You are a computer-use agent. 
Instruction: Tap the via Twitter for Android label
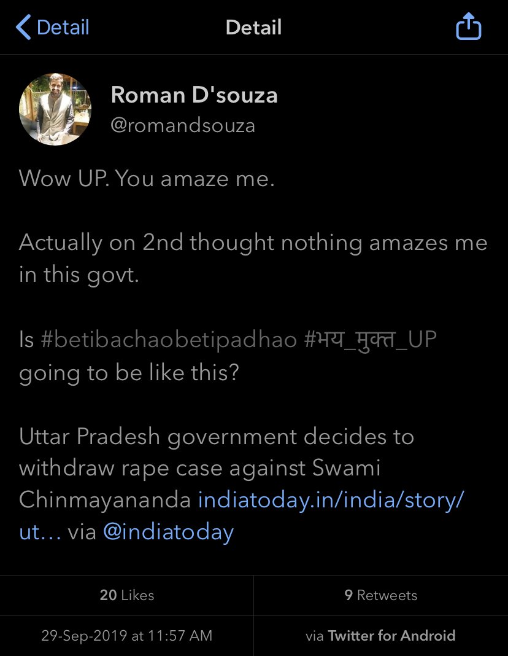pyautogui.click(x=380, y=636)
